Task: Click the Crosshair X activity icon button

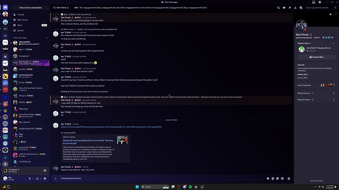Action: (x=45, y=170)
